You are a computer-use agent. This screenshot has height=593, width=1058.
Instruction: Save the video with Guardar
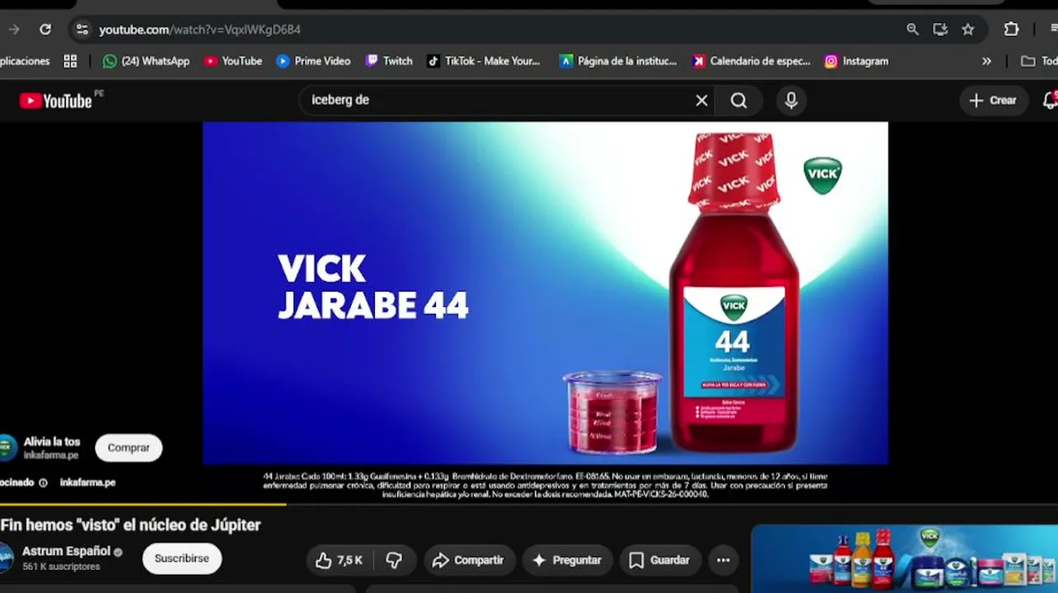[x=658, y=560]
